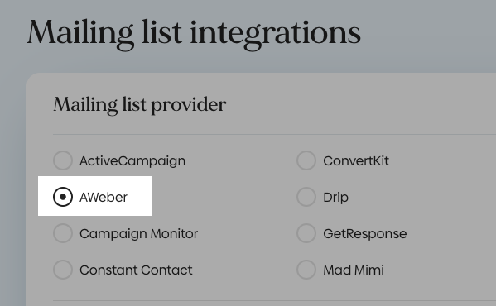Viewport: 496px width, 306px height.
Task: Choose the Campaign Monitor radio button
Action: pos(63,233)
